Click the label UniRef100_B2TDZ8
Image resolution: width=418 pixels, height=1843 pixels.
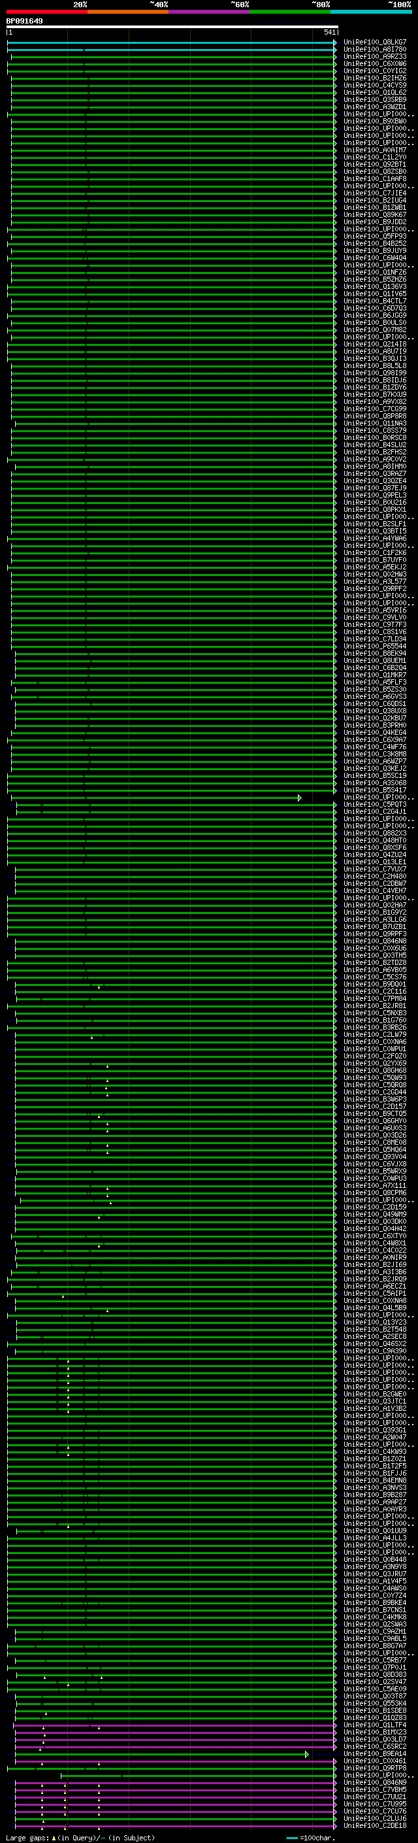pos(375,962)
